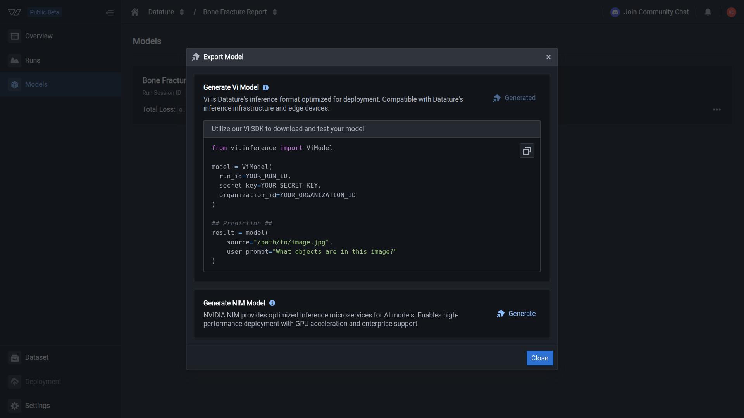Click the Overview layout icon
Viewport: 744px width, 418px height.
[15, 36]
